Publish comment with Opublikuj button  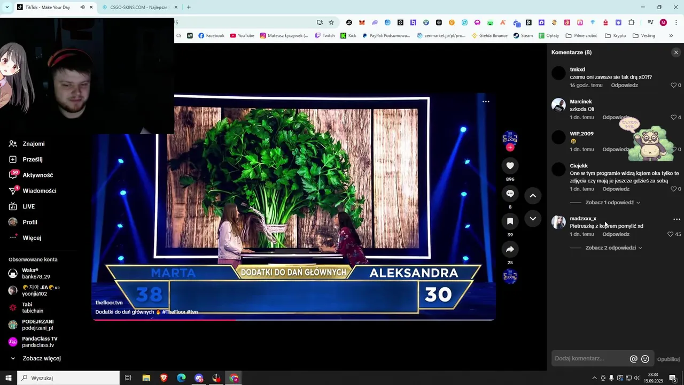668,359
